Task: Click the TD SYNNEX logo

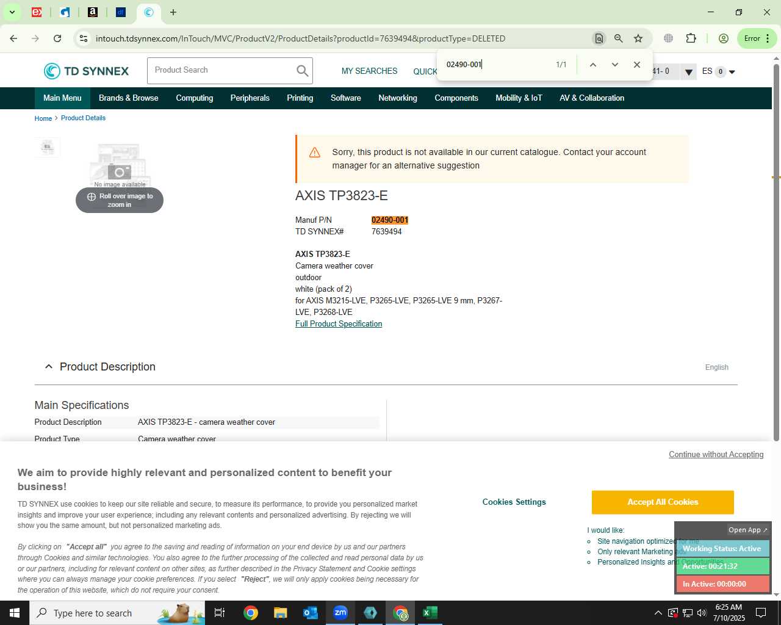Action: pyautogui.click(x=86, y=71)
